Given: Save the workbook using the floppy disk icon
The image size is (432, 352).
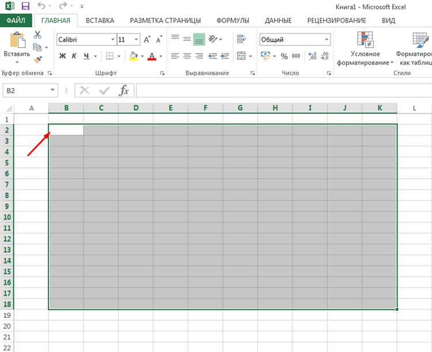Looking at the screenshot, I should point(25,6).
